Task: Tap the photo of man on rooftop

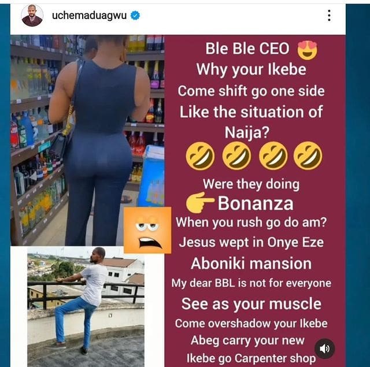Action: click(86, 307)
